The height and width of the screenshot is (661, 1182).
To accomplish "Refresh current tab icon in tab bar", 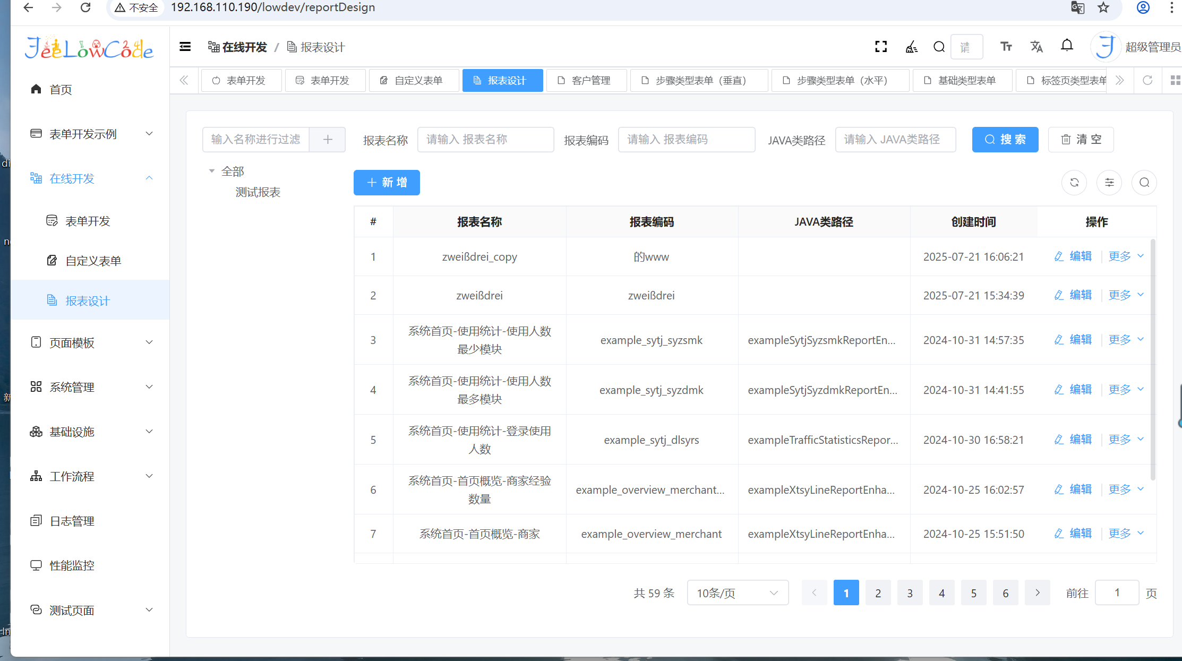I will click(x=1147, y=80).
